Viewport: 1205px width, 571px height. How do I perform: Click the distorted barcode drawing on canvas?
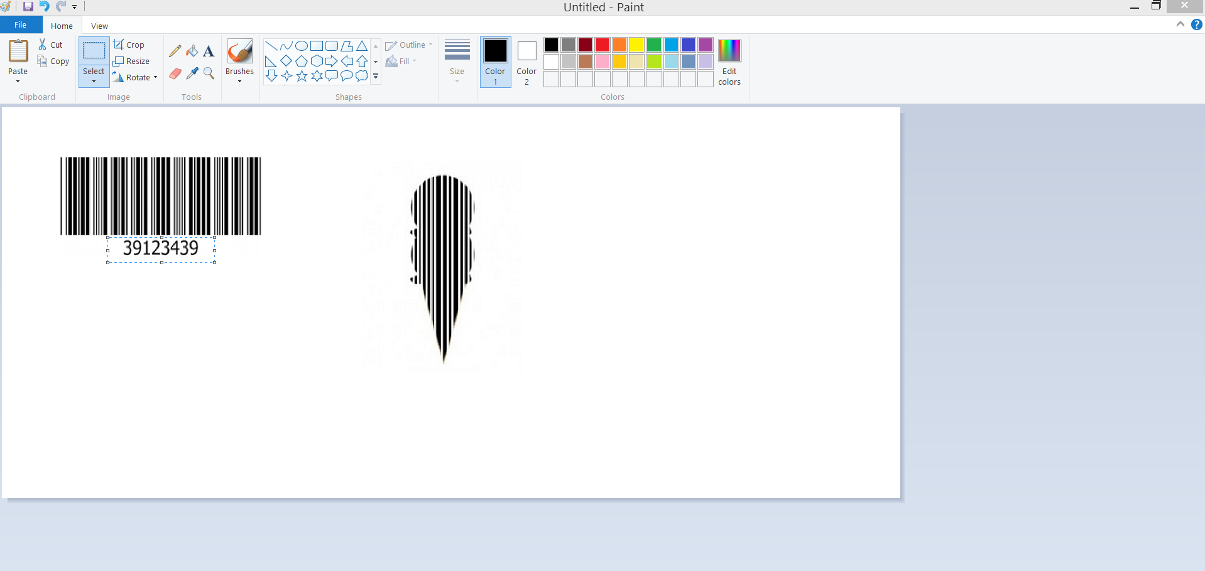tap(442, 269)
